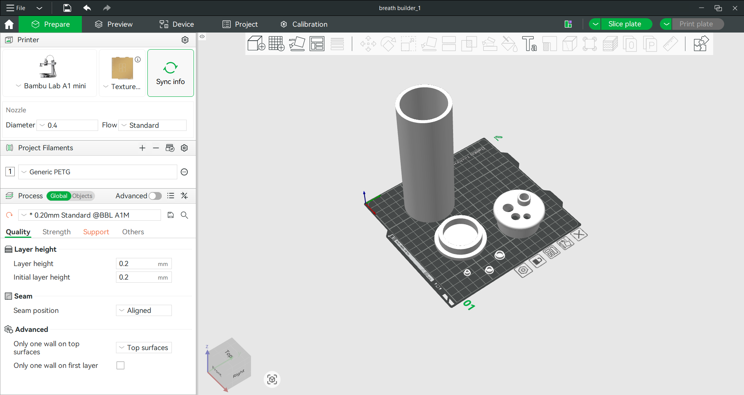Expand the Slice plate options arrow
The height and width of the screenshot is (395, 744).
pyautogui.click(x=595, y=24)
